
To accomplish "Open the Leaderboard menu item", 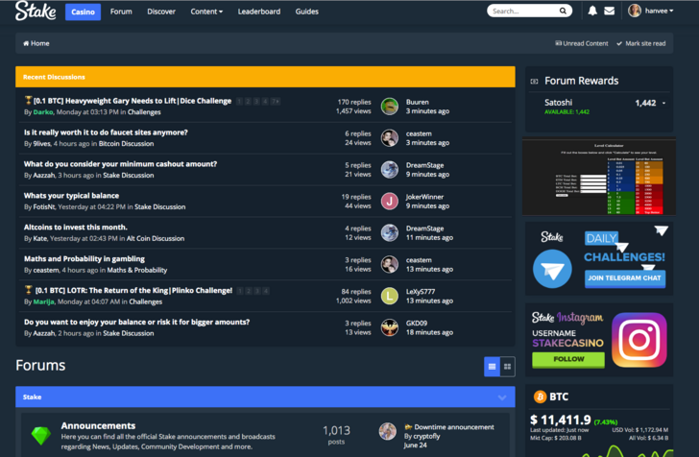I will [259, 12].
